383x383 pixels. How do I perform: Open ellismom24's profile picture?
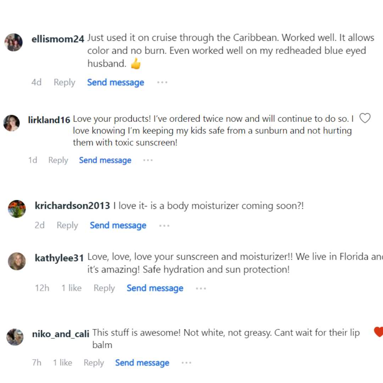[x=13, y=43]
